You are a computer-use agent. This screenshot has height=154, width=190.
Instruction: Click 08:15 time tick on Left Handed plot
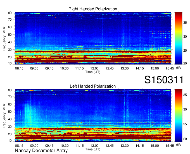19,146
